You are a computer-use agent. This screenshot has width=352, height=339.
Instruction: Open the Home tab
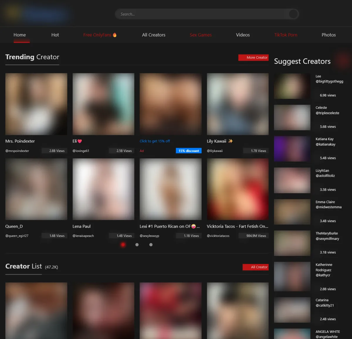click(20, 35)
